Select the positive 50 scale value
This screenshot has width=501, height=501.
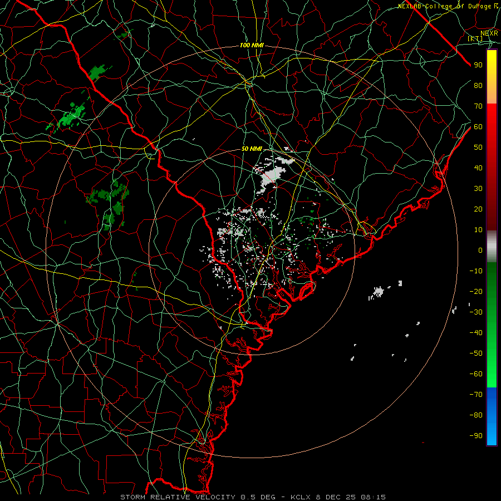pos(478,148)
